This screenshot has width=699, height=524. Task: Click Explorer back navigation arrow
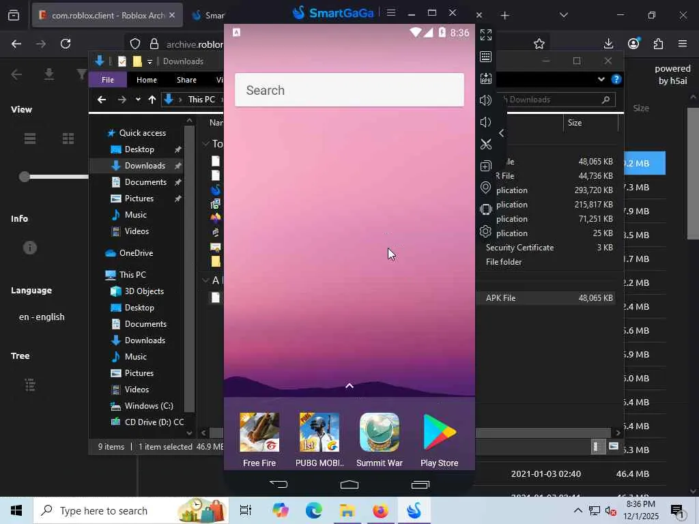pos(102,100)
